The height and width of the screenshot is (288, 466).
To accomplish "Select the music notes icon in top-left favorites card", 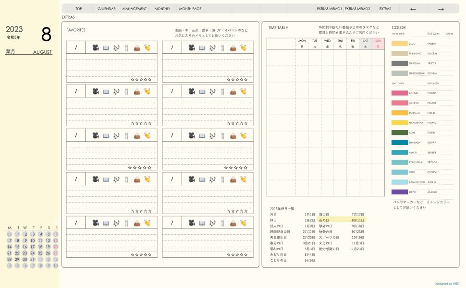I will click(116, 48).
